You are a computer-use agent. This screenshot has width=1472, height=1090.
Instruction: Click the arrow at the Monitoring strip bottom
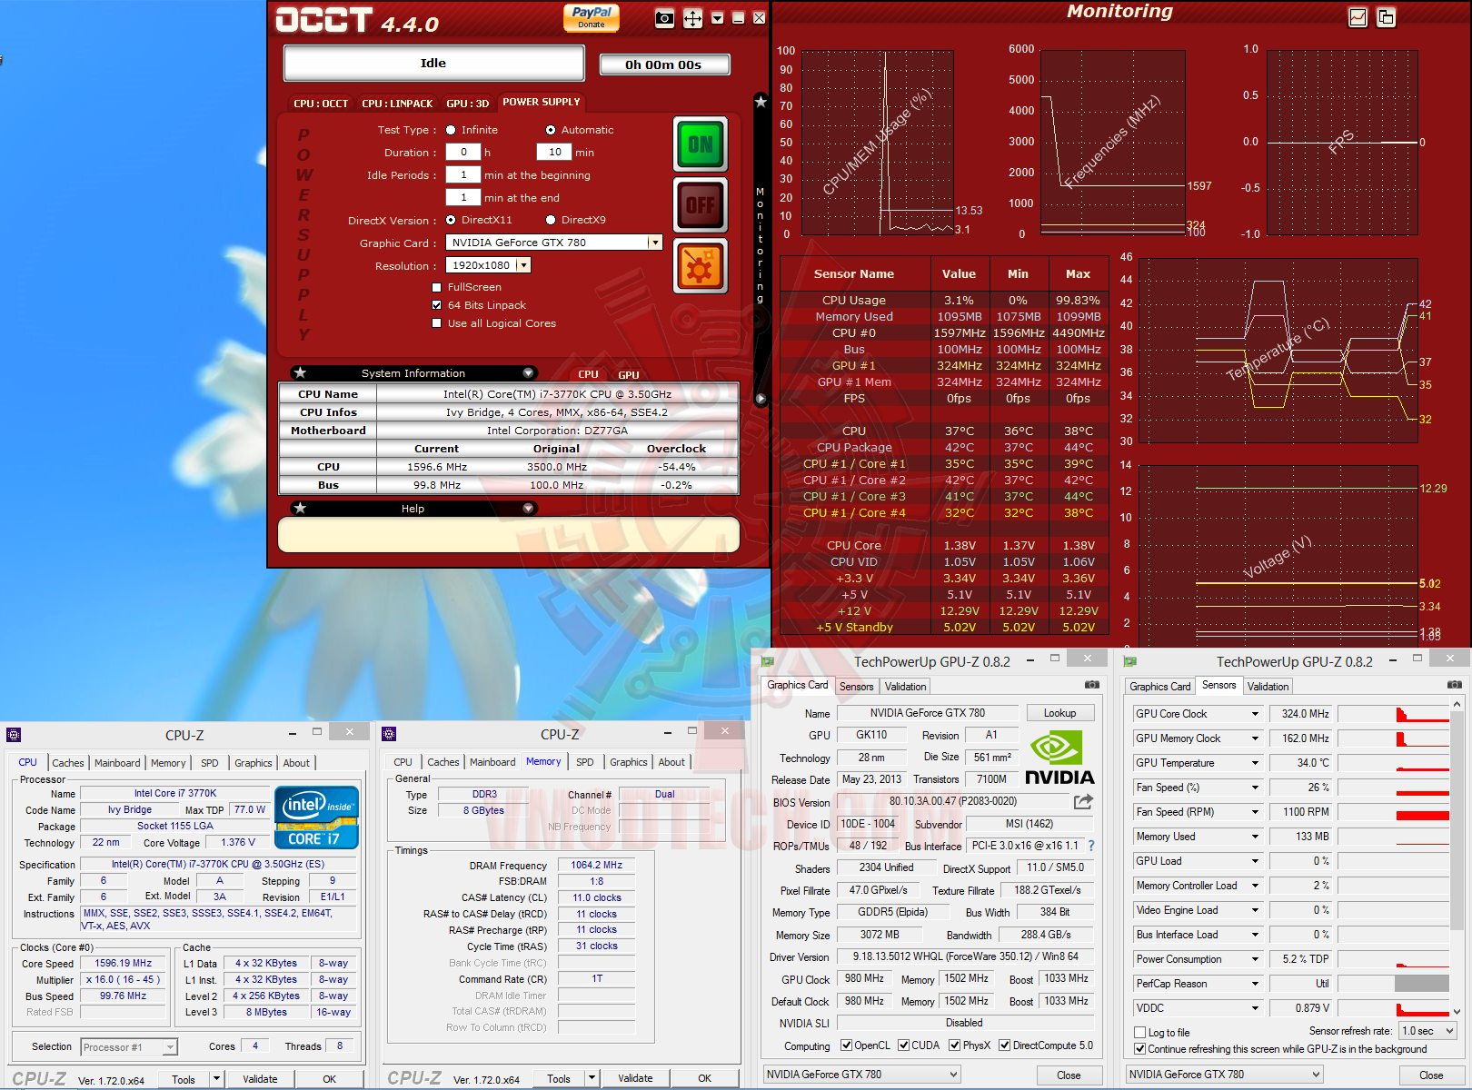[761, 399]
